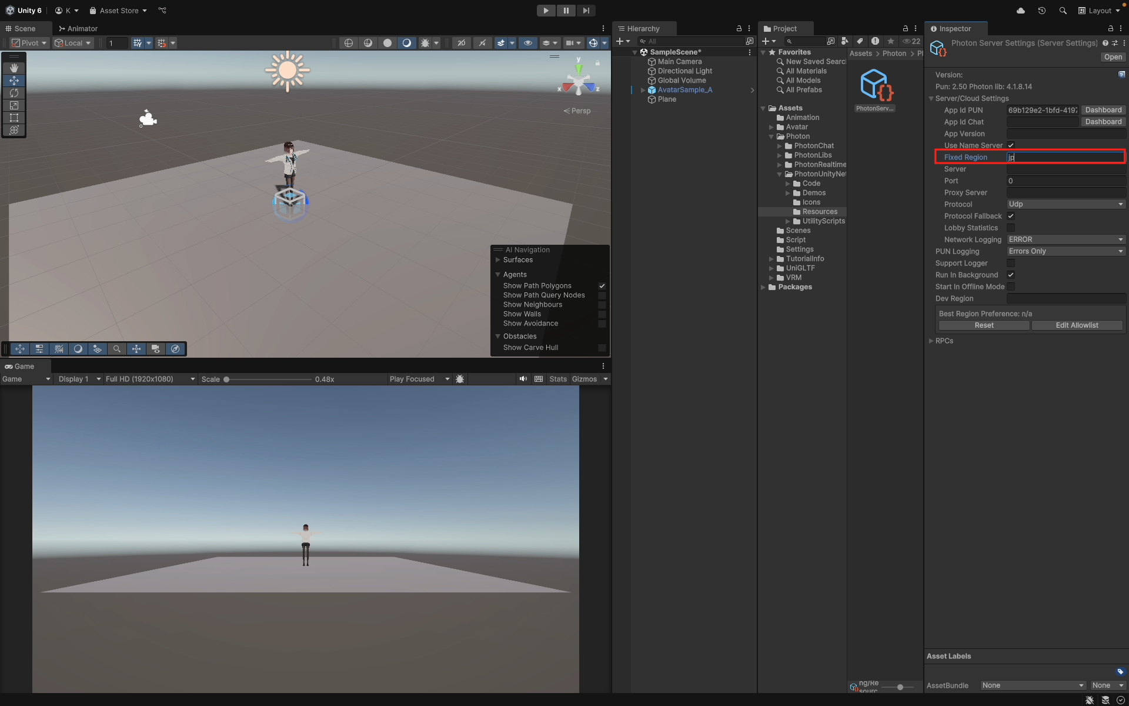Select the Scale tool
This screenshot has height=706, width=1129.
tap(14, 105)
